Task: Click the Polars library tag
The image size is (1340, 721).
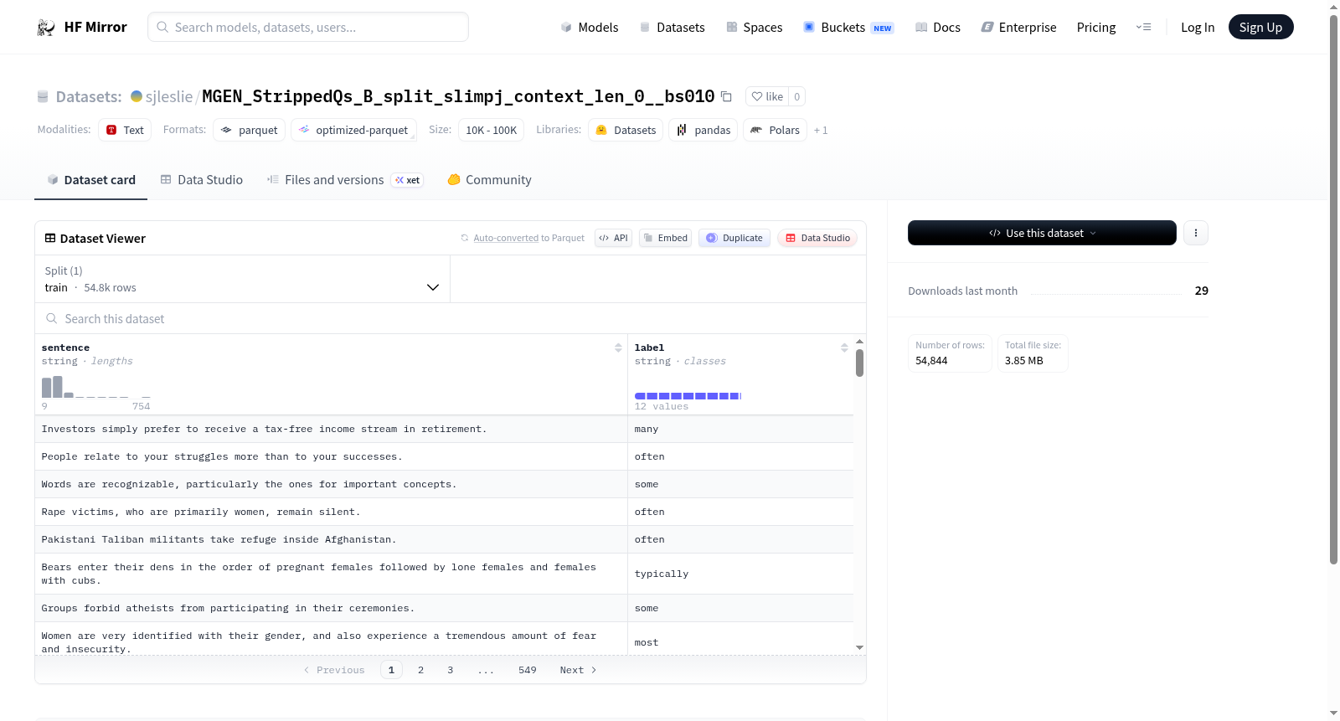Action: click(776, 130)
